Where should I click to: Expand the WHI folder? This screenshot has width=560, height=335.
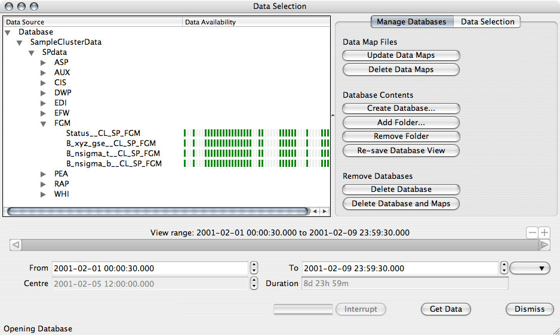click(44, 194)
